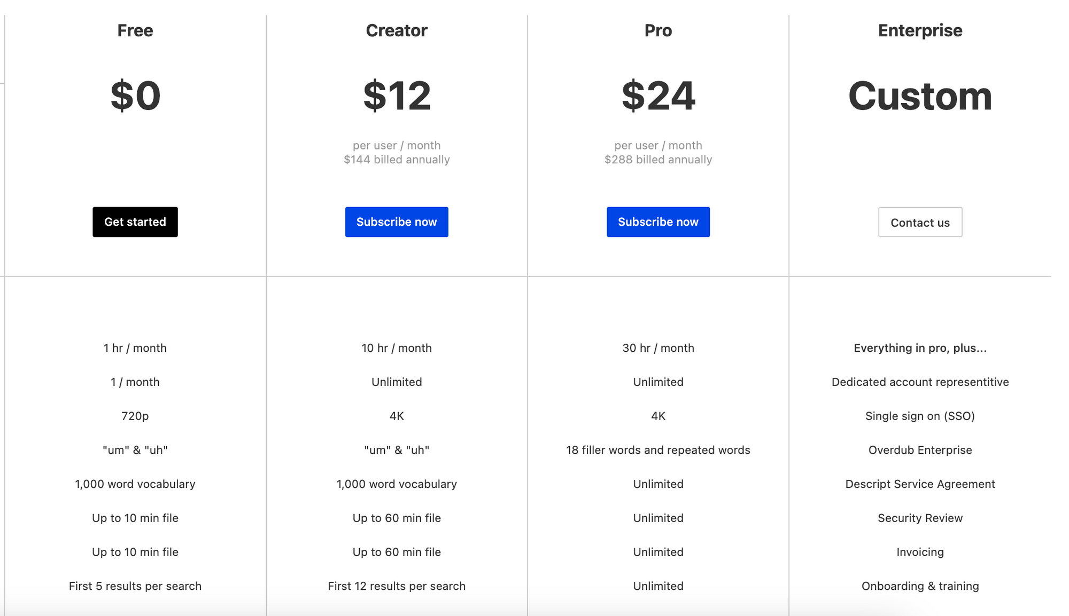The height and width of the screenshot is (616, 1069).
Task: Click the Free plan heading
Action: point(135,30)
